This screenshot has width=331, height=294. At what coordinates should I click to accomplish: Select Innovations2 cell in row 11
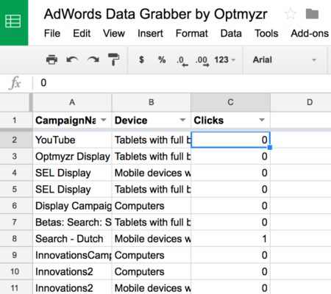pyautogui.click(x=72, y=287)
